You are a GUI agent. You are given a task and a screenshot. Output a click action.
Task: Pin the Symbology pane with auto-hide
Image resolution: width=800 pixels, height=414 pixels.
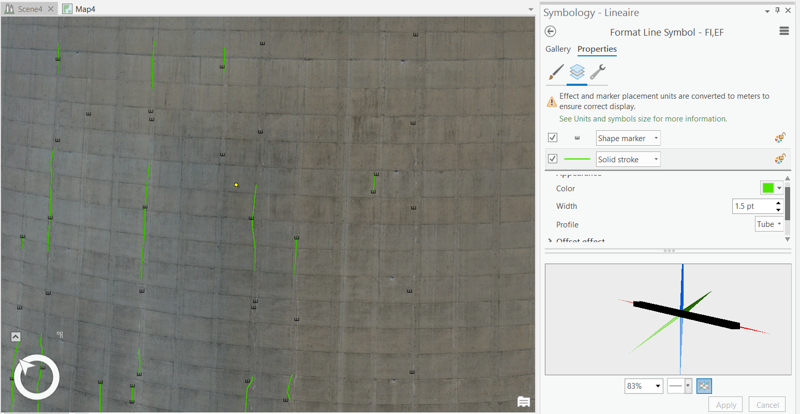777,10
